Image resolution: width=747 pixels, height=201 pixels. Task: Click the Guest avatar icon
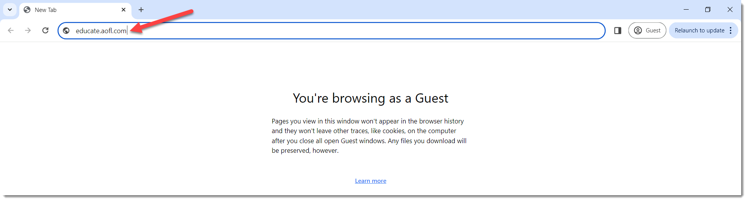pyautogui.click(x=638, y=30)
